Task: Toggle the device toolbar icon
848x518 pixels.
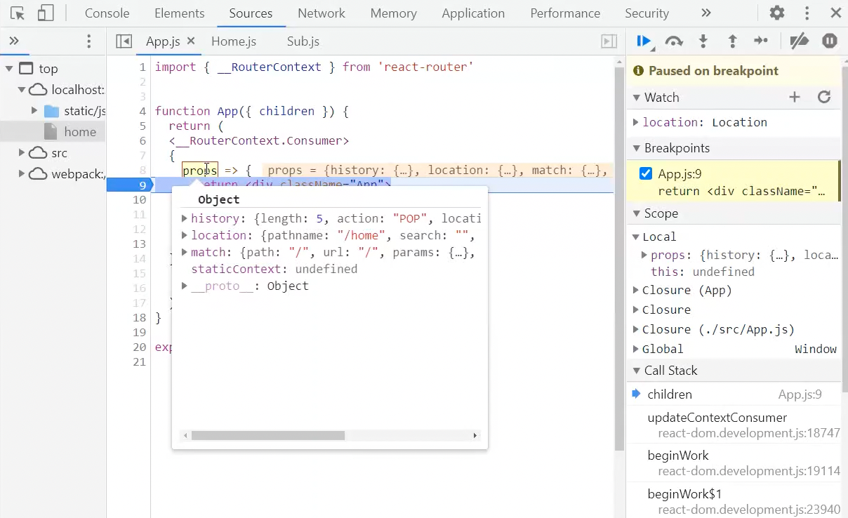Action: (46, 13)
